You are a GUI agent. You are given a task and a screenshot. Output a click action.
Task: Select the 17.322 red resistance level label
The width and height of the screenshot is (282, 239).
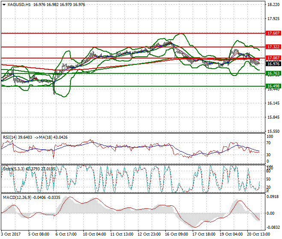(x=273, y=47)
